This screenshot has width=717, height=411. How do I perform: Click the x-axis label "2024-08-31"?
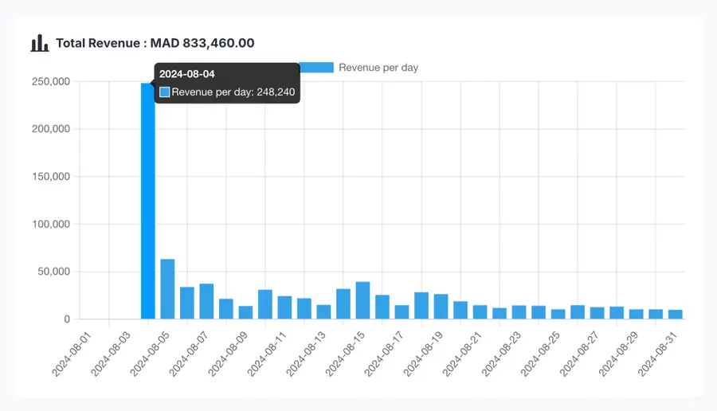click(657, 354)
